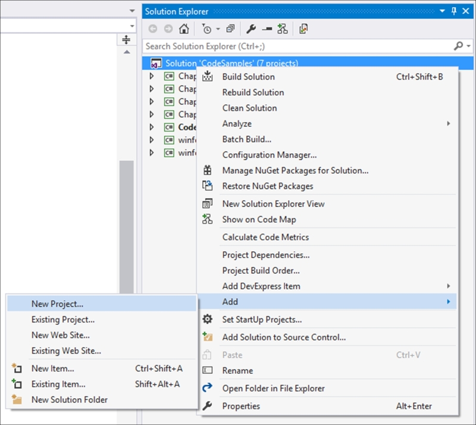476x425 pixels.
Task: Click the C# icon of the first Chap project
Action: (x=169, y=76)
